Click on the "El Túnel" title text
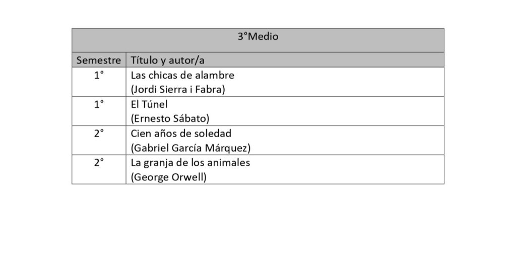The width and height of the screenshot is (516, 258). coord(150,104)
